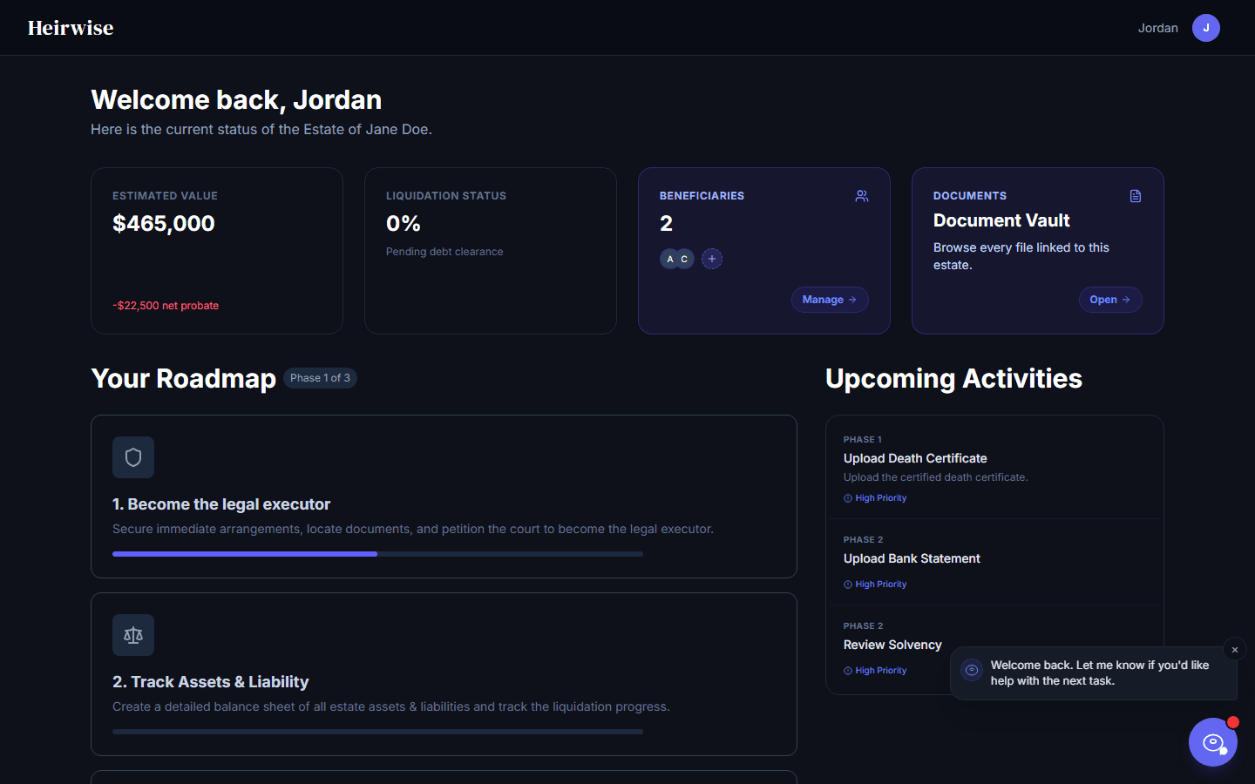Screen dimensions: 1255x784
Task: Click High Priority under Upload Bank Statement
Action: 875,585
